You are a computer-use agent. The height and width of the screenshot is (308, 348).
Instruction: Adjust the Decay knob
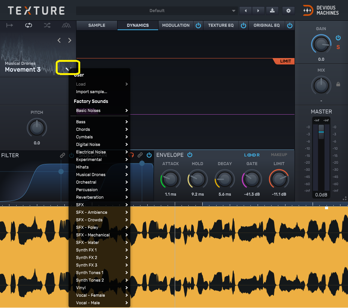tap(224, 179)
